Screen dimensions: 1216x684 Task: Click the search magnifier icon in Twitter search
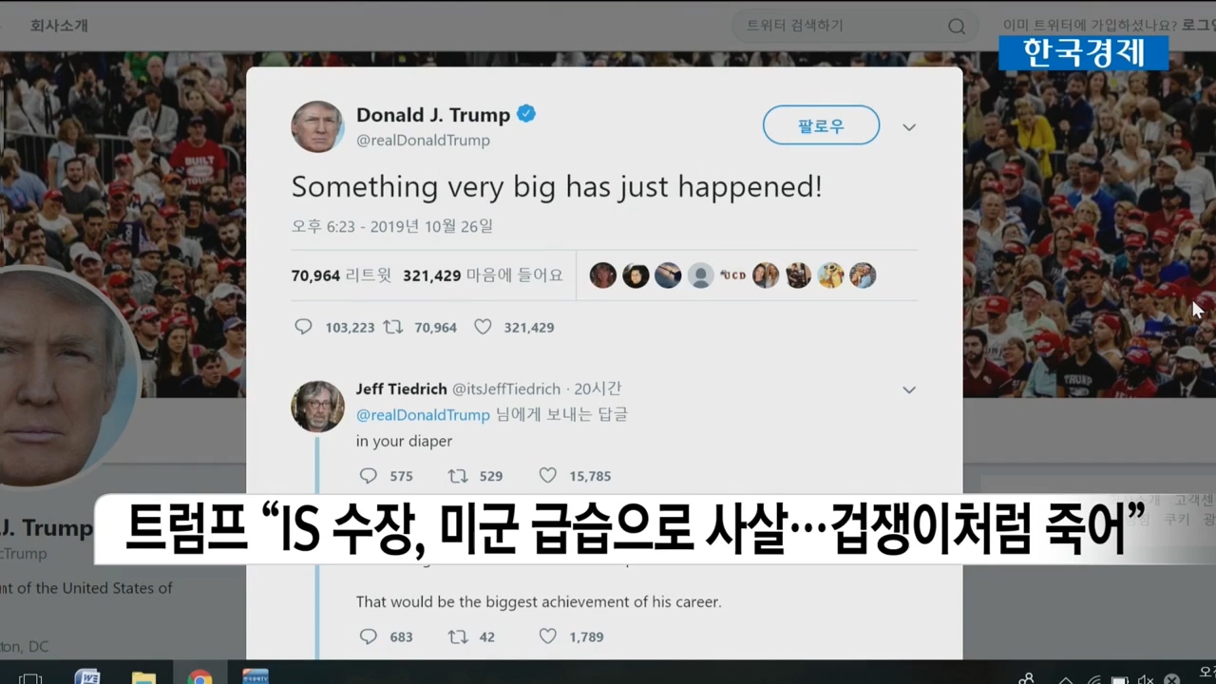pyautogui.click(x=957, y=27)
